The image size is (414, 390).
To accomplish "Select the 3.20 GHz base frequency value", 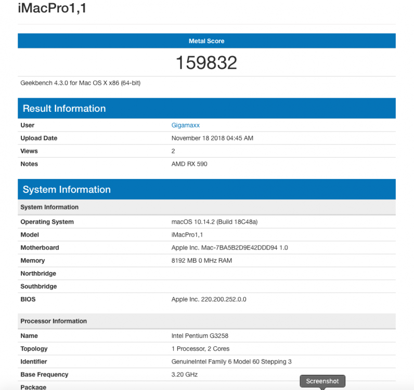I will (x=184, y=374).
